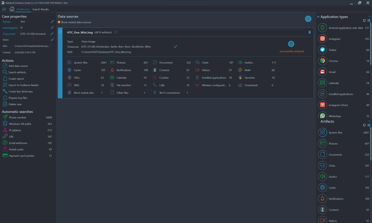This screenshot has height=223, width=372.
Task: Switch to the Search Results tab
Action: point(41,9)
